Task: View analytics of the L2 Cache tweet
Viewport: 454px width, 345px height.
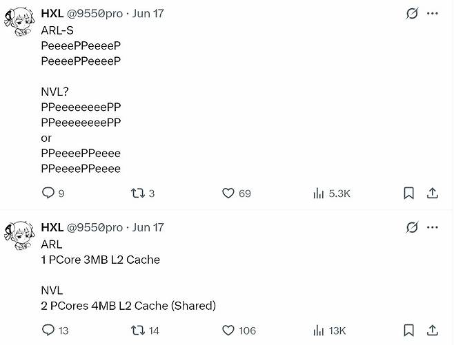Action: coord(319,331)
